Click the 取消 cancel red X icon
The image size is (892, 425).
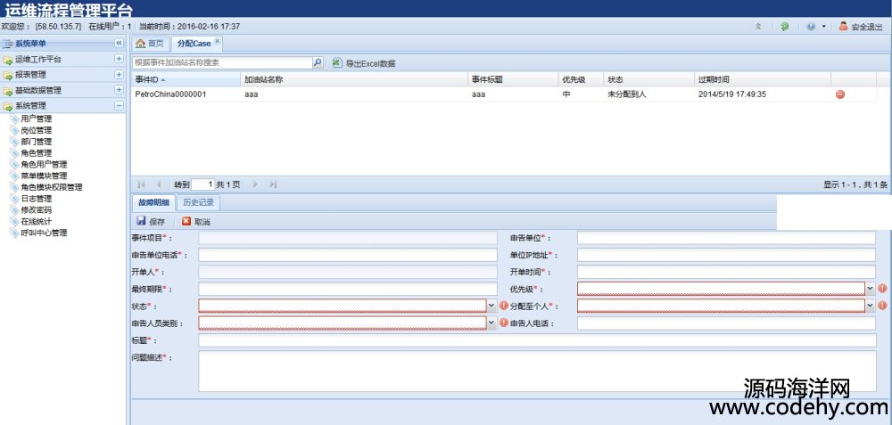(x=186, y=221)
